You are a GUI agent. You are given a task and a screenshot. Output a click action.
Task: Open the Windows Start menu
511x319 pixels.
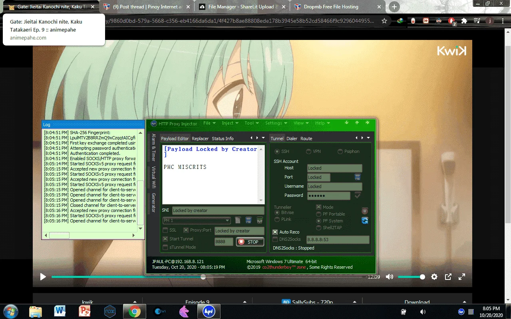pos(10,311)
